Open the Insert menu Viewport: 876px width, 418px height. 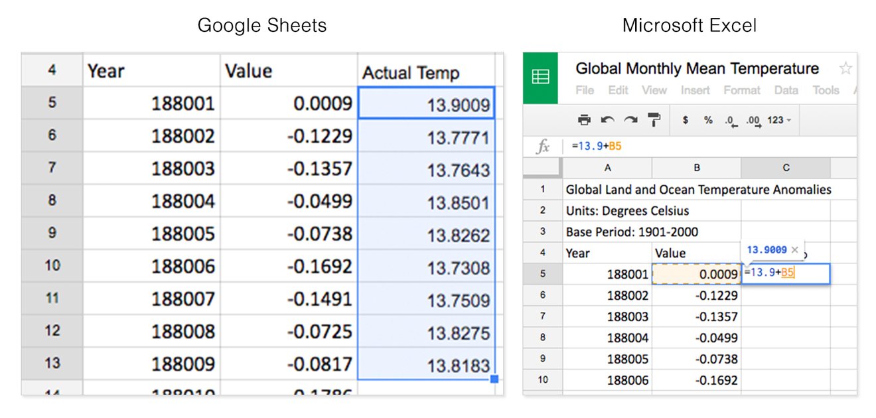point(695,90)
